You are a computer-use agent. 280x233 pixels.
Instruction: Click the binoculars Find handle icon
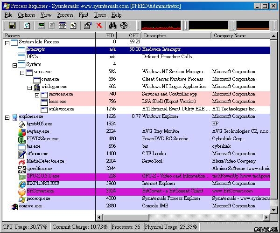point(112,25)
